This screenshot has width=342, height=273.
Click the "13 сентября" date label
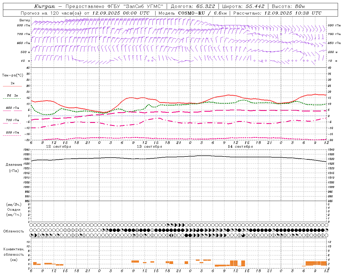tap(149, 147)
